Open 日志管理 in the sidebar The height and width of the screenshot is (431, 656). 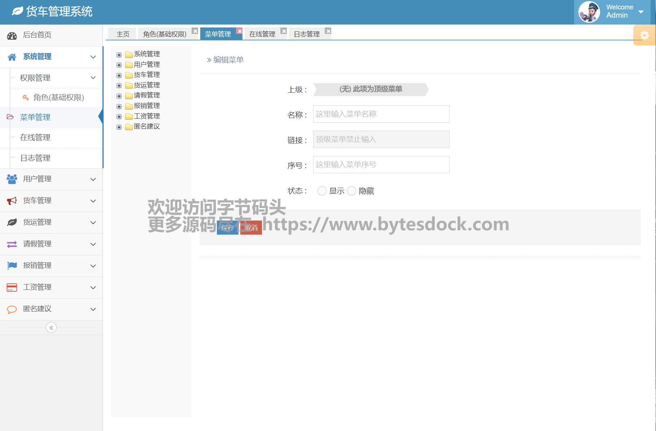(35, 158)
